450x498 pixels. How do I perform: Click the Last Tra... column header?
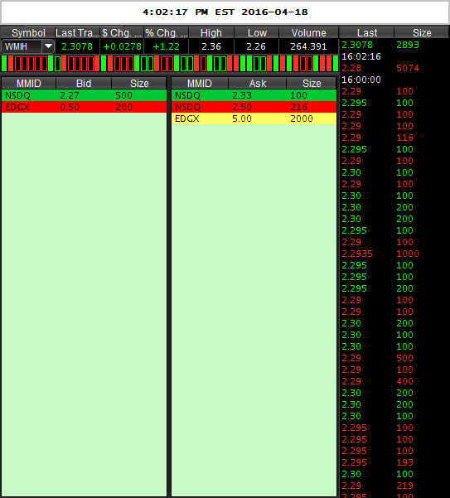click(x=78, y=32)
